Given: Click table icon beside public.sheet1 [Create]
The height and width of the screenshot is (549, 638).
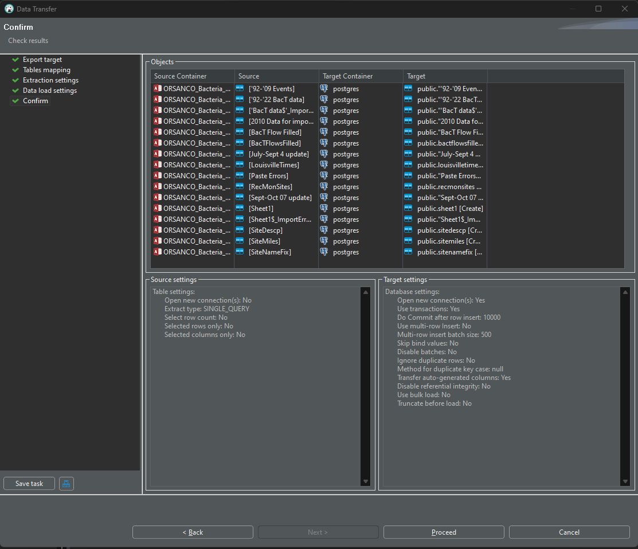Looking at the screenshot, I should click(408, 208).
